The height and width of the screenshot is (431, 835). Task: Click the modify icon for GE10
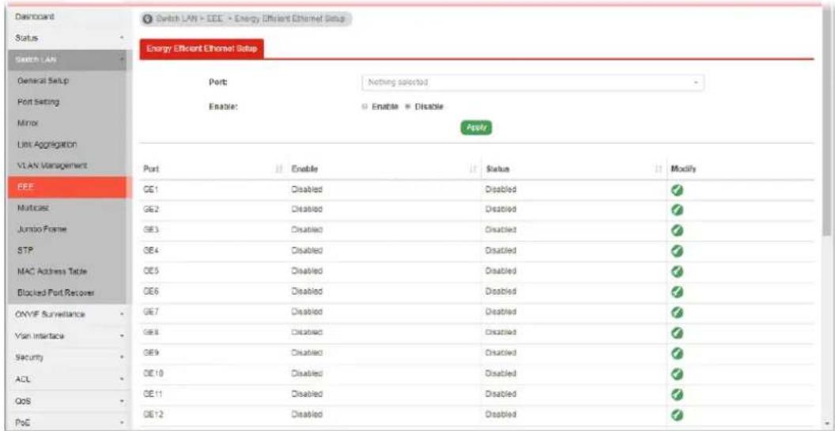click(678, 373)
